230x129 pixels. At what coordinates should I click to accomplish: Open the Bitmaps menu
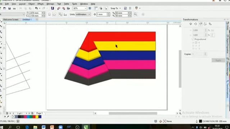(50, 4)
